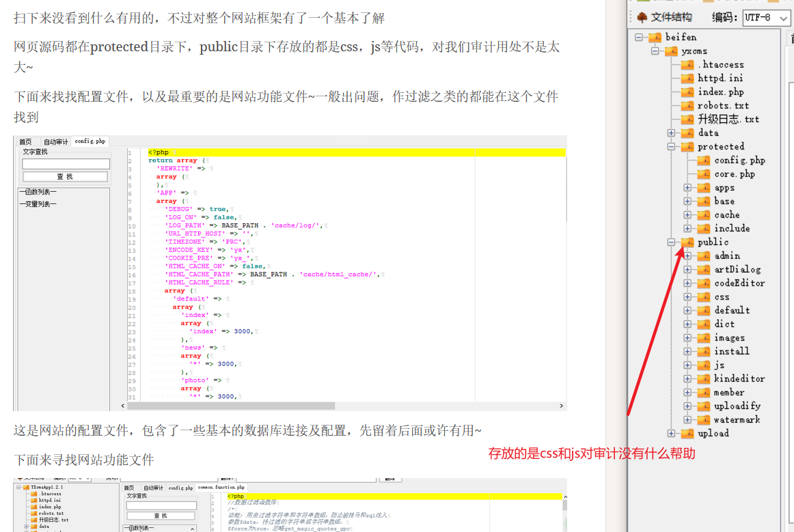Click the 文件结构 tree icon

tap(642, 18)
